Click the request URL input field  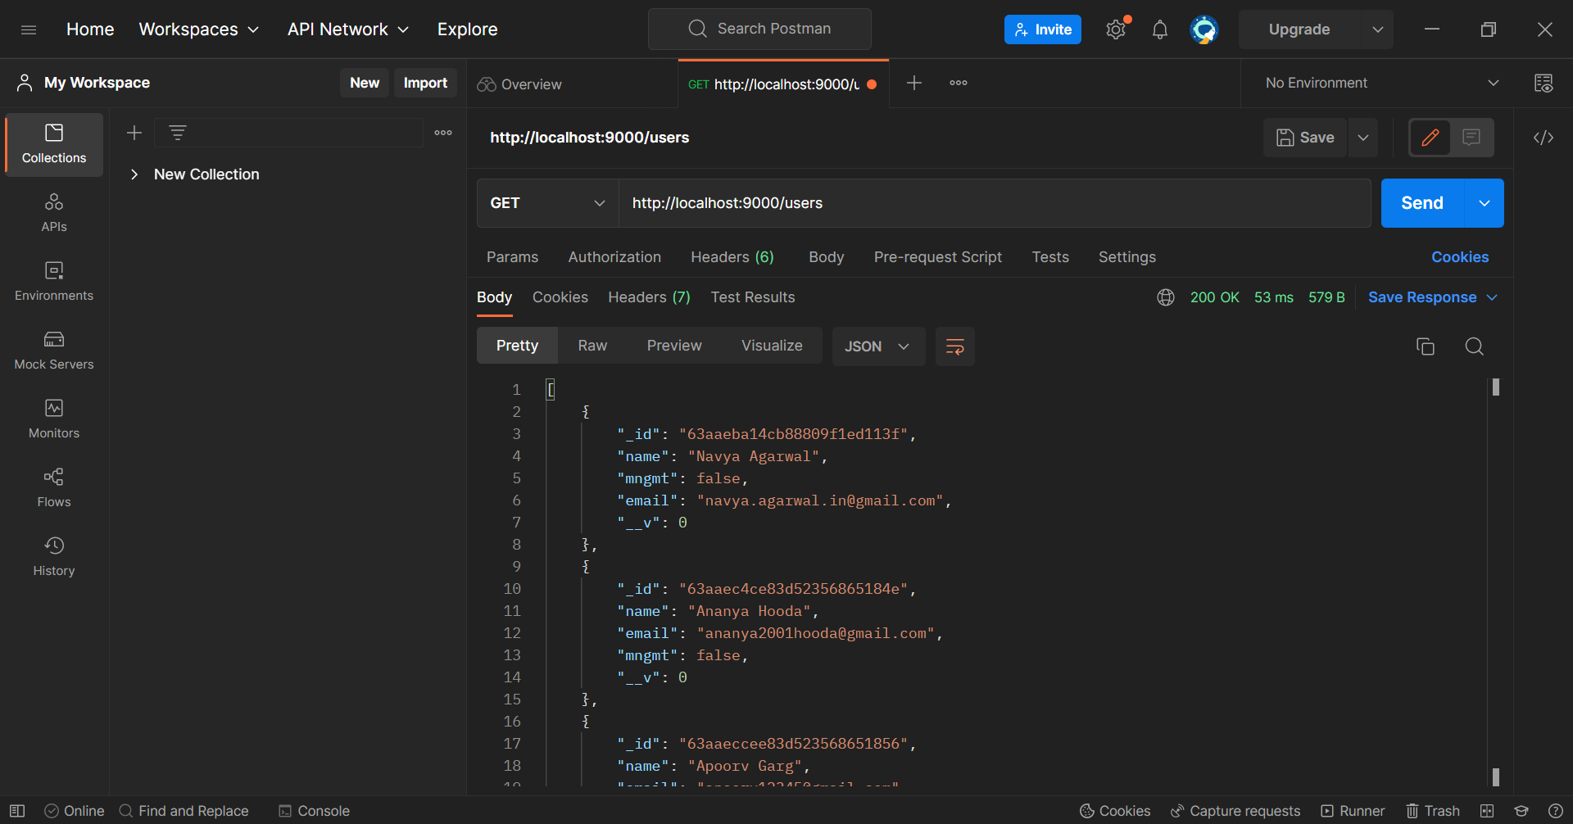pos(995,203)
